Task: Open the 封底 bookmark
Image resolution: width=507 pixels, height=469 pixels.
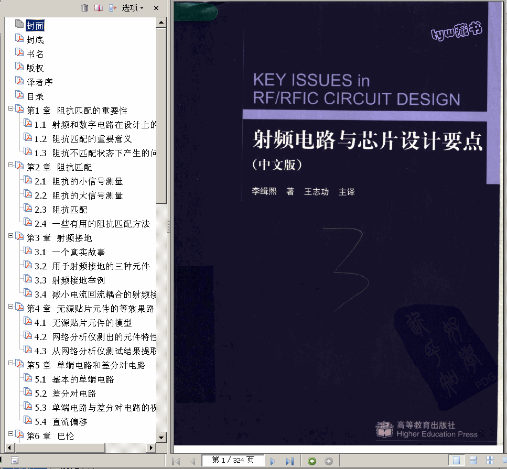Action: pyautogui.click(x=35, y=40)
